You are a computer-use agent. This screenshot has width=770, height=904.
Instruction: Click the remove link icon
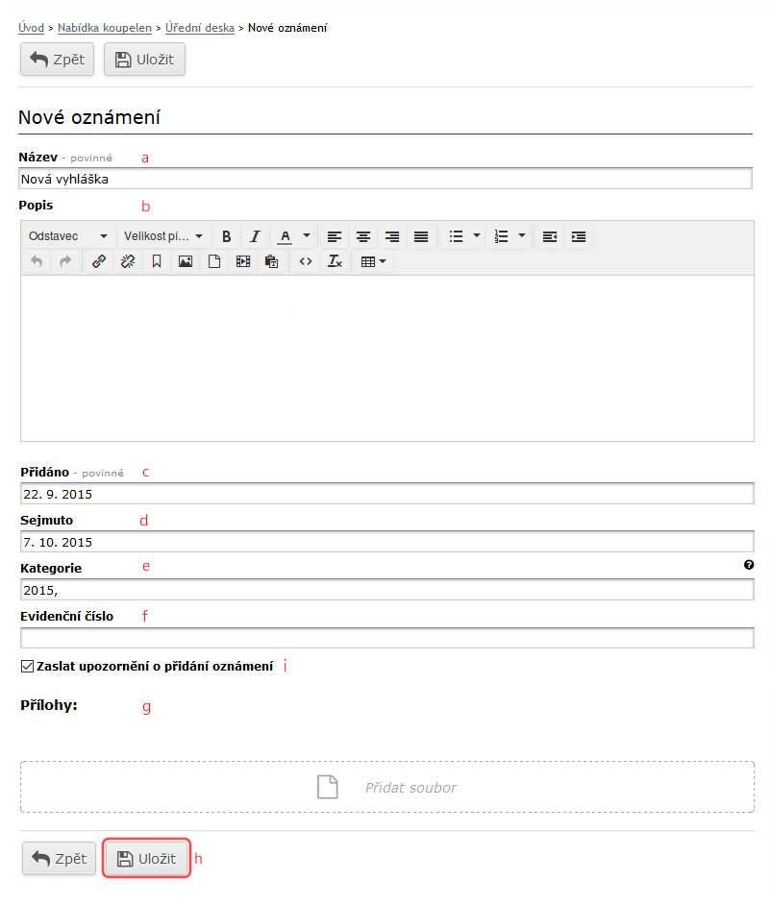(x=127, y=261)
